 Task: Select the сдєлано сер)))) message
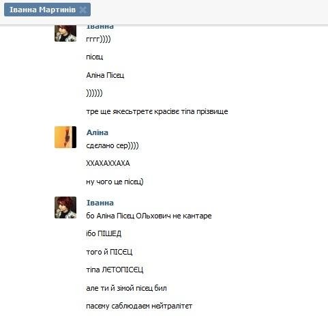click(x=113, y=145)
